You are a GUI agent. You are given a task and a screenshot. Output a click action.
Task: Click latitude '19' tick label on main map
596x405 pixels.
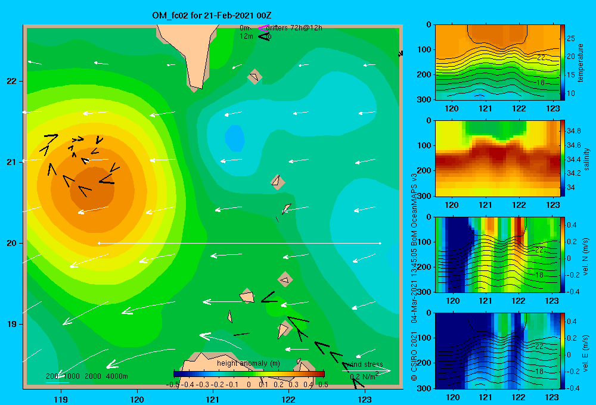(11, 324)
